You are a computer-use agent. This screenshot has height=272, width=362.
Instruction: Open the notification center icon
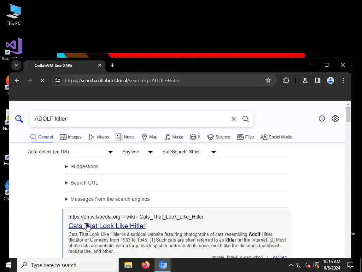350,265
